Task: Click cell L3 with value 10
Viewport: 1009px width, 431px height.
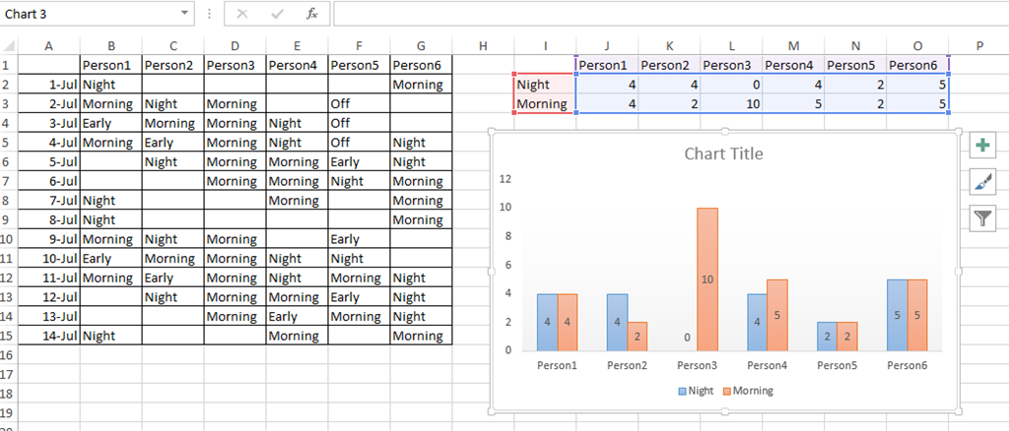Action: pyautogui.click(x=732, y=103)
